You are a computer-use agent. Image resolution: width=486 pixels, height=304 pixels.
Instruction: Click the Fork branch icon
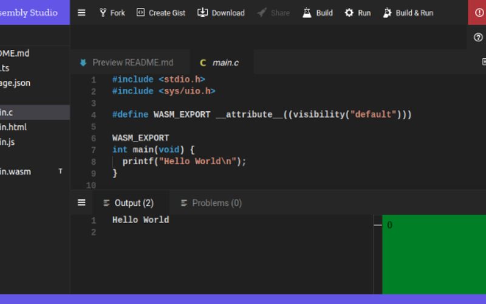103,13
